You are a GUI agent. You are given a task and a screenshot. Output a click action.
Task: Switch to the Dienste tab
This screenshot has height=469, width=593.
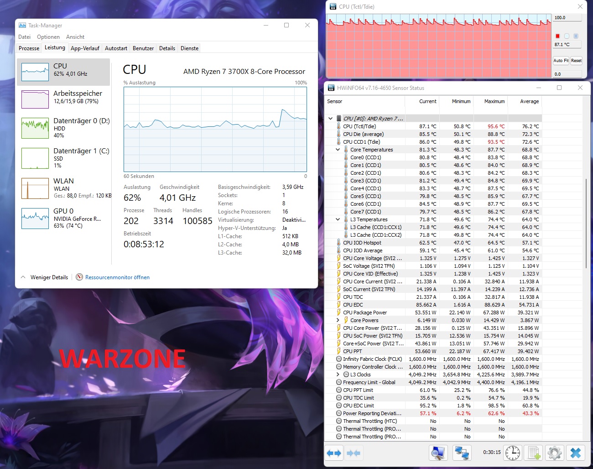(x=189, y=48)
